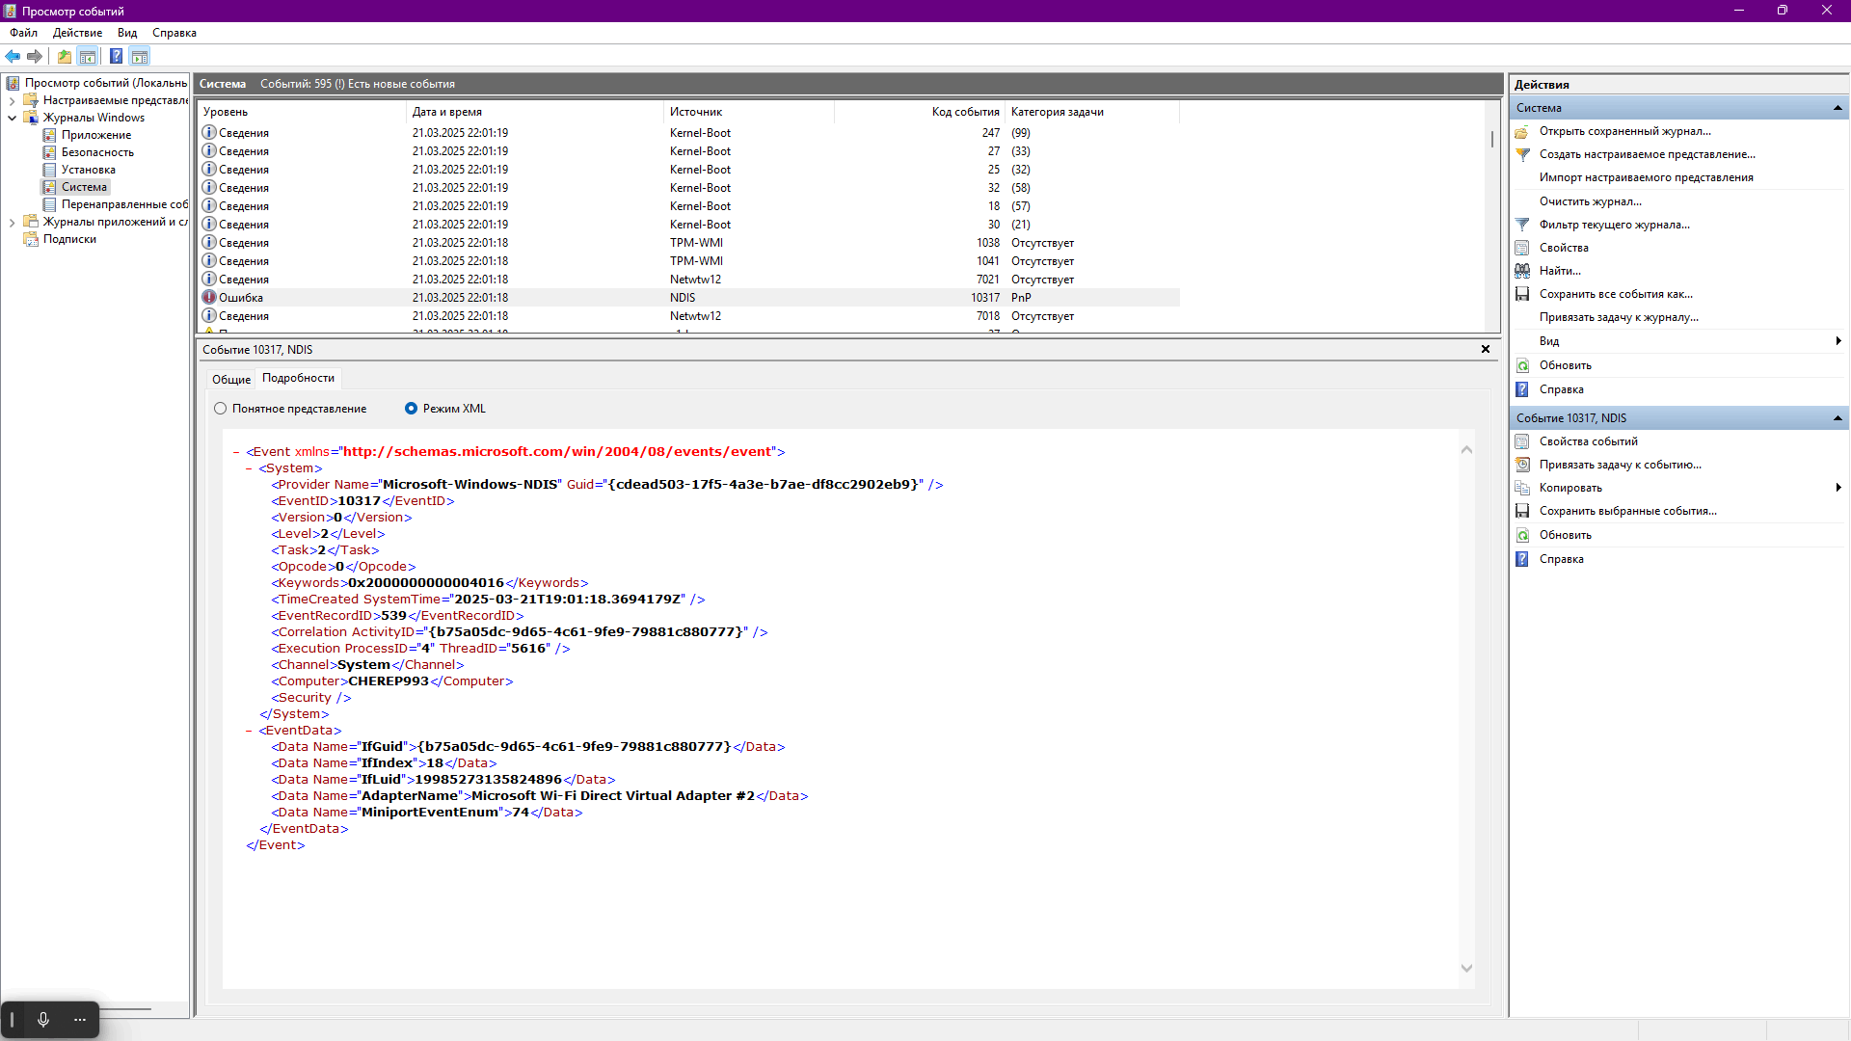Screen dimensions: 1851x1041
Task: Click the XML view scroll-down arrow
Action: click(1466, 969)
